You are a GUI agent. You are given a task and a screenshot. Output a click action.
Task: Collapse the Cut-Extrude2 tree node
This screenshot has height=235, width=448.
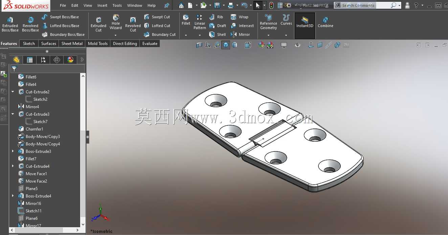[13, 92]
